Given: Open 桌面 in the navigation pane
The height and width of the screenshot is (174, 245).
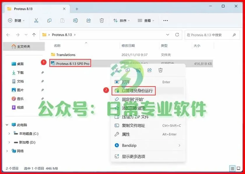Looking at the screenshot, I should point(18,64).
